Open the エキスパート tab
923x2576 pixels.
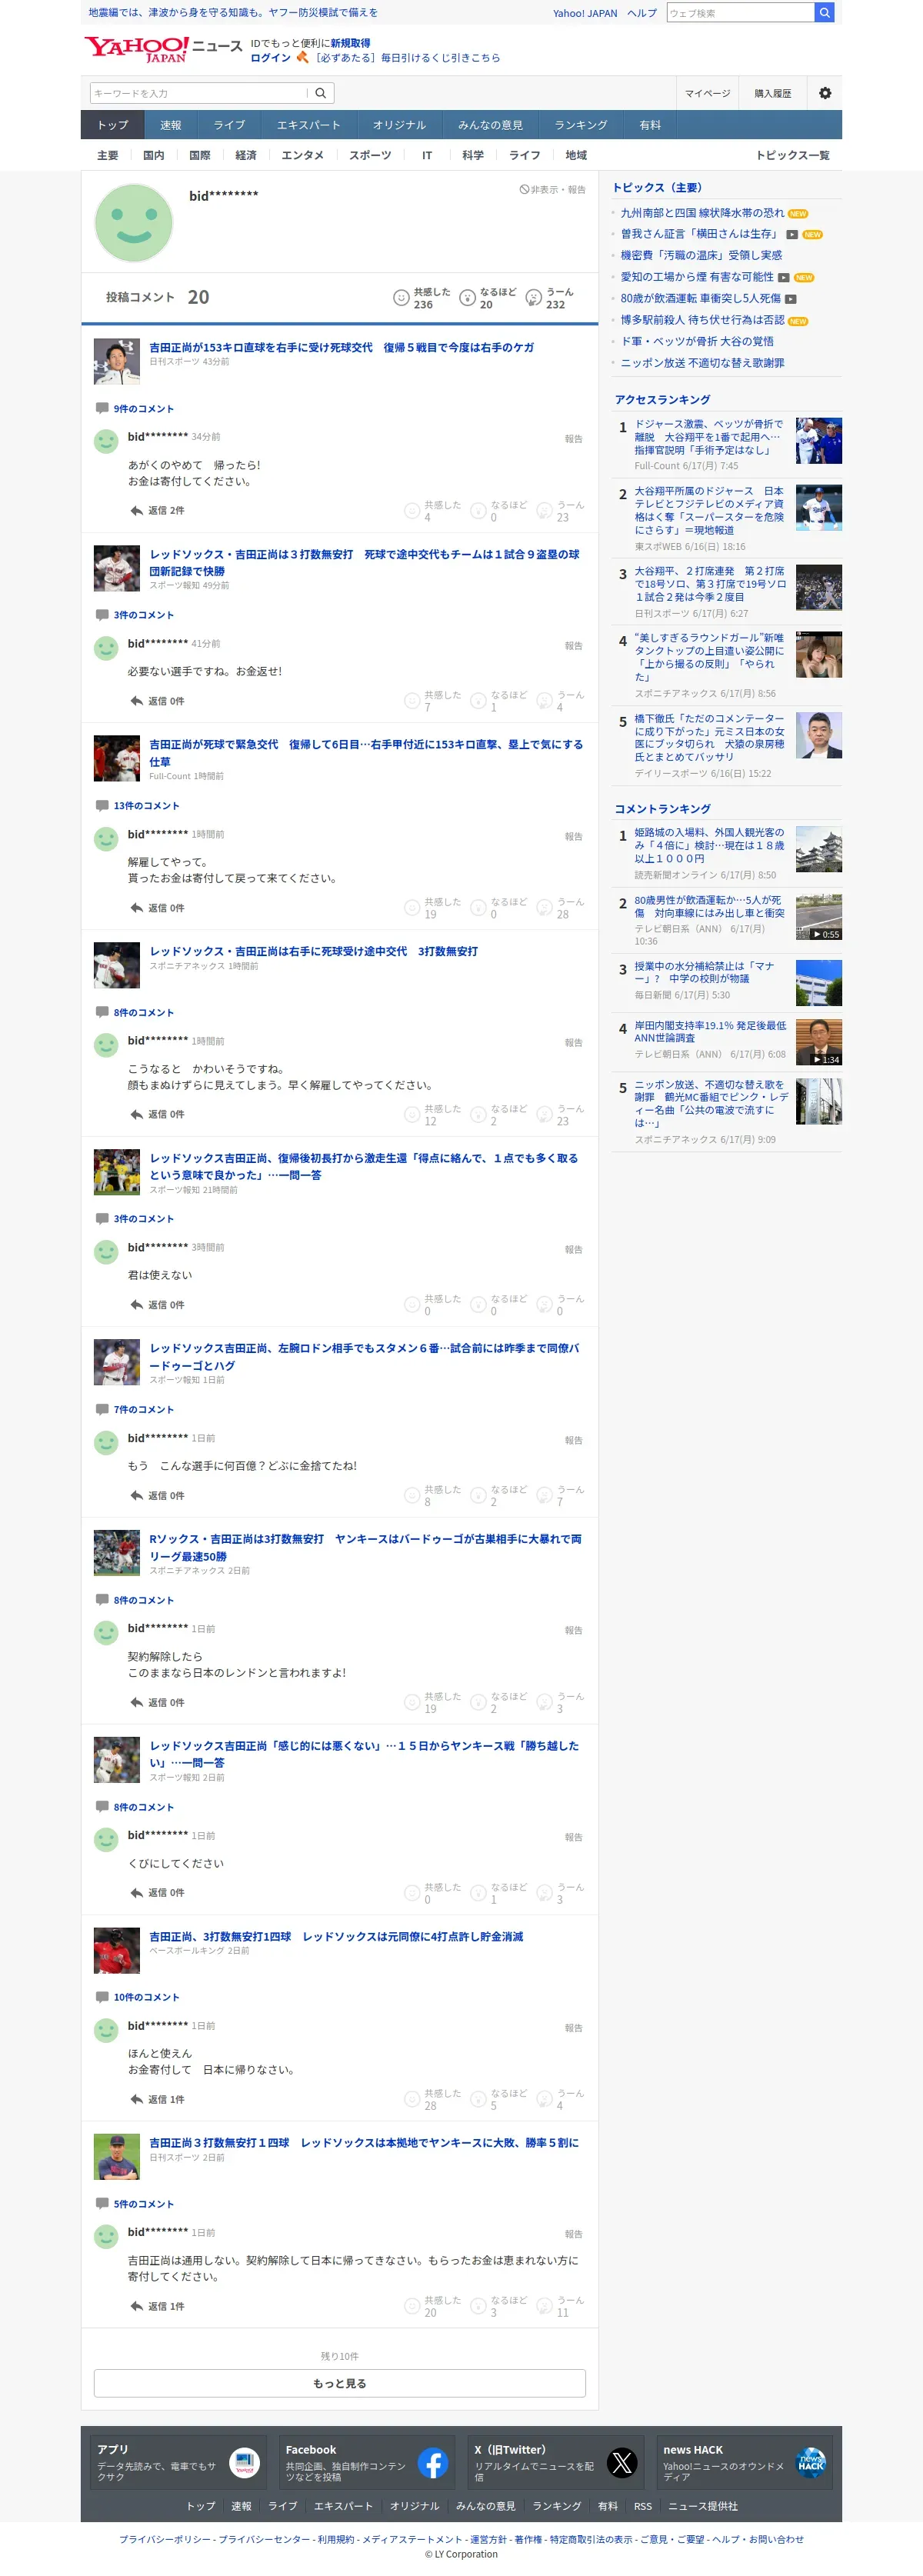[308, 125]
